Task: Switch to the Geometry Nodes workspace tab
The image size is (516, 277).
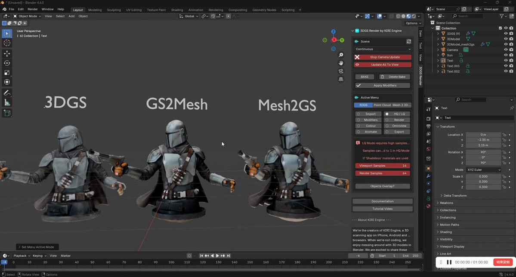Action: (x=264, y=10)
